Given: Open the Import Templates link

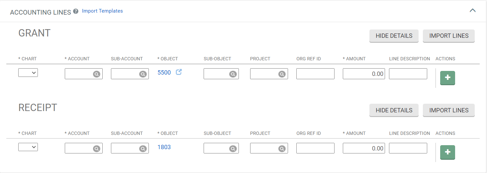Looking at the screenshot, I should (102, 11).
